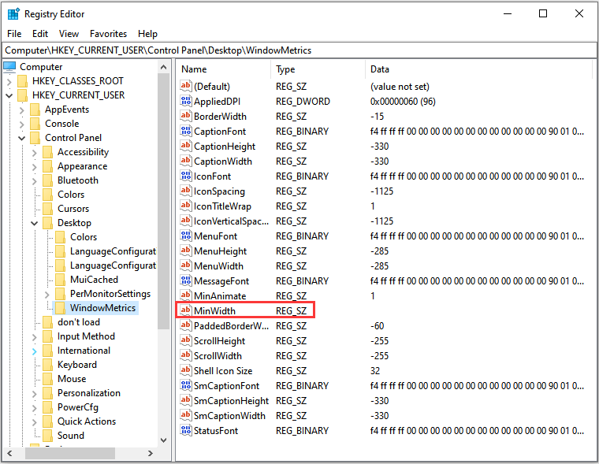The height and width of the screenshot is (464, 599).
Task: Open the Edit menu
Action: pos(40,34)
